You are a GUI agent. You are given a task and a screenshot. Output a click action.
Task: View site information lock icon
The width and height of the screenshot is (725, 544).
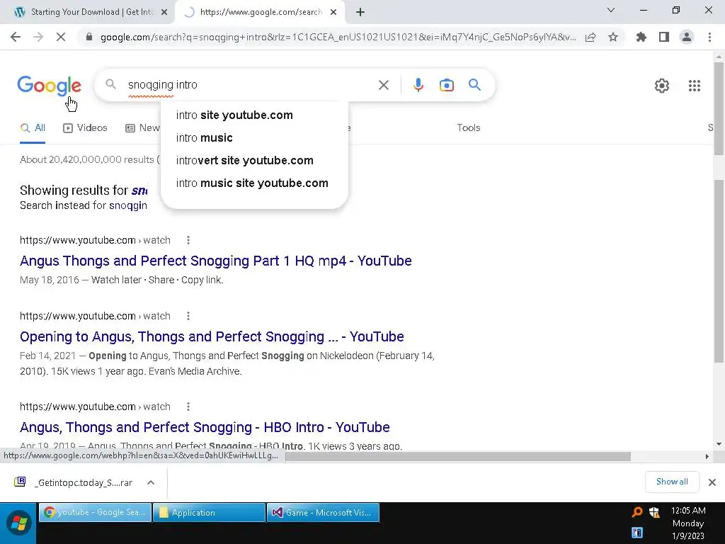point(89,37)
